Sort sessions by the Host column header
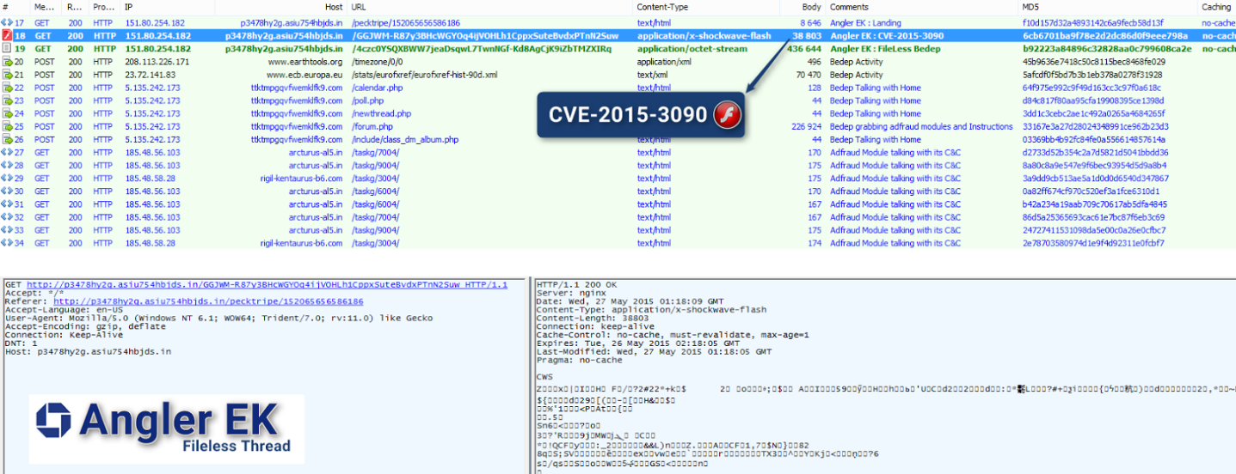Screen dimensions: 1236x474 tap(334, 7)
